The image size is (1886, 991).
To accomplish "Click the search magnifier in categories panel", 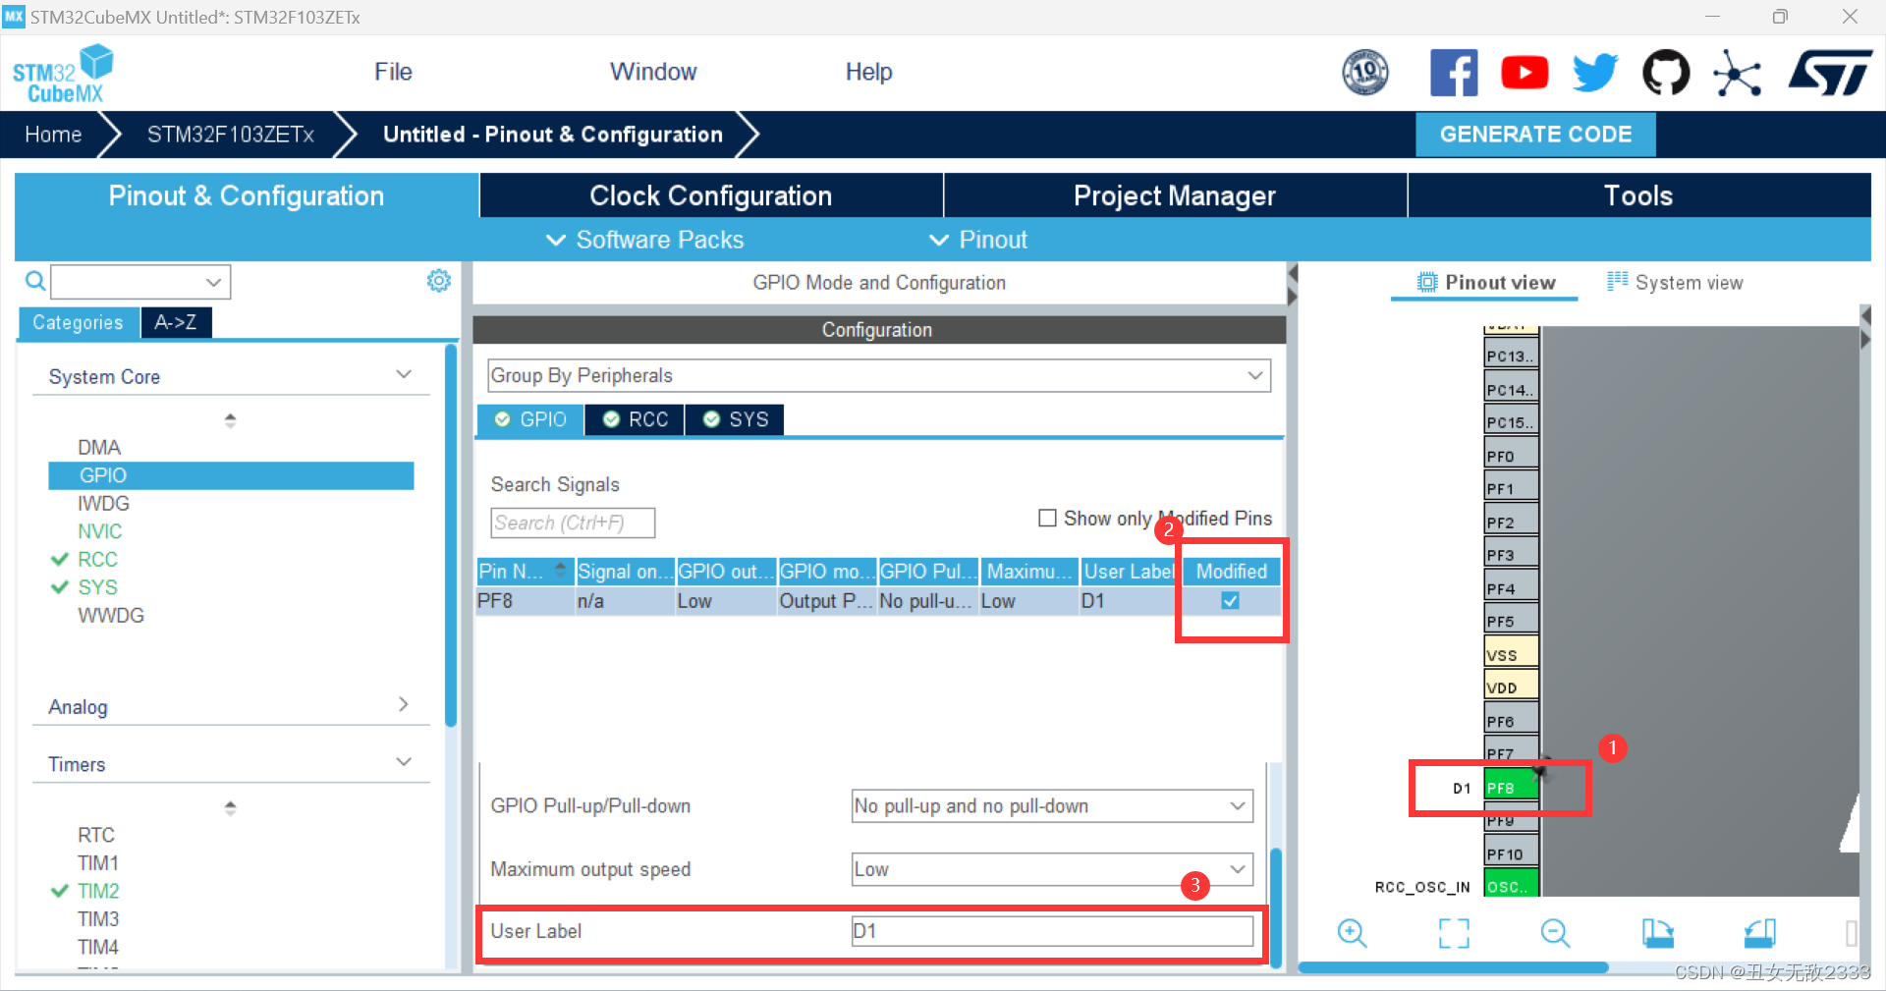I will (35, 282).
